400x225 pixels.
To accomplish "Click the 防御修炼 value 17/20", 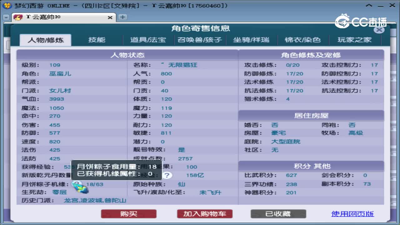I will [294, 74].
